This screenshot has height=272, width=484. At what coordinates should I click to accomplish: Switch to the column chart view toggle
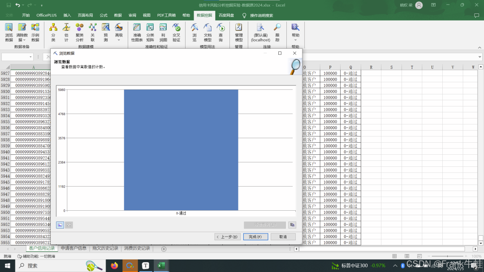pyautogui.click(x=60, y=225)
